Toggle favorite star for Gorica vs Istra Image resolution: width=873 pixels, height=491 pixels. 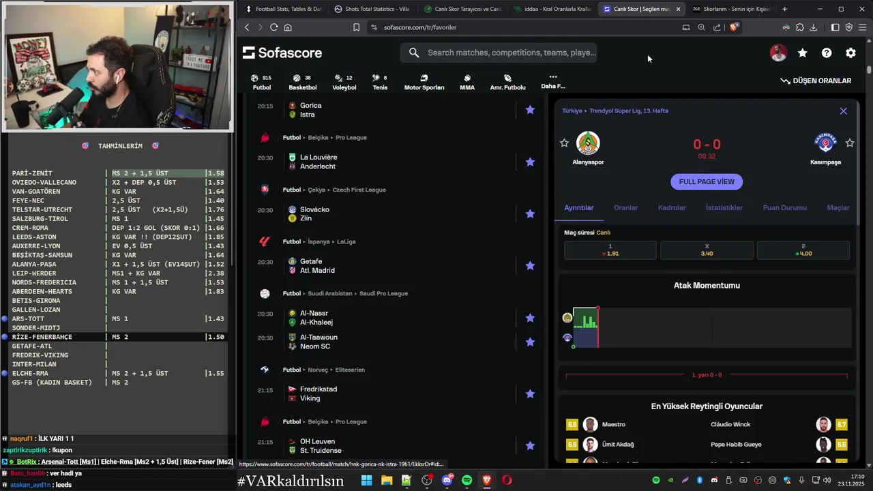click(x=530, y=110)
